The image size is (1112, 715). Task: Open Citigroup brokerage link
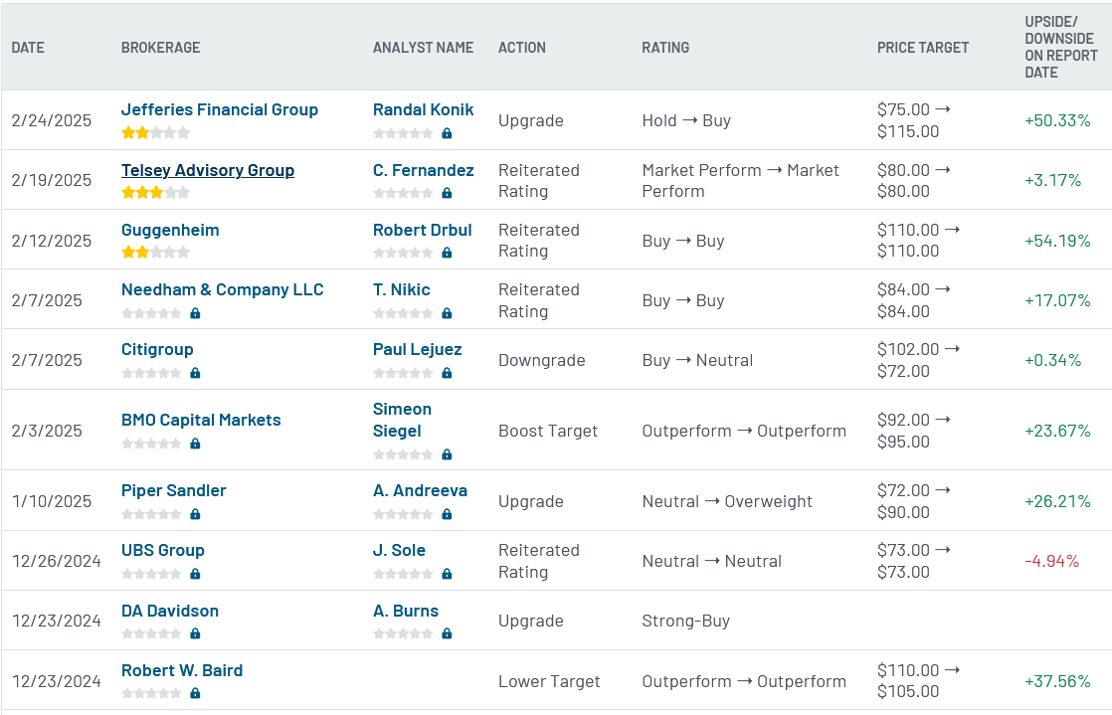click(x=157, y=349)
